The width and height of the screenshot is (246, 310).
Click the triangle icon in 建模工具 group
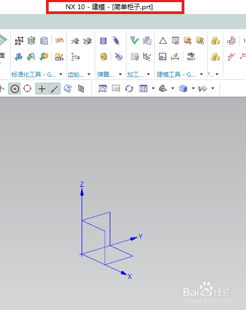163,41
